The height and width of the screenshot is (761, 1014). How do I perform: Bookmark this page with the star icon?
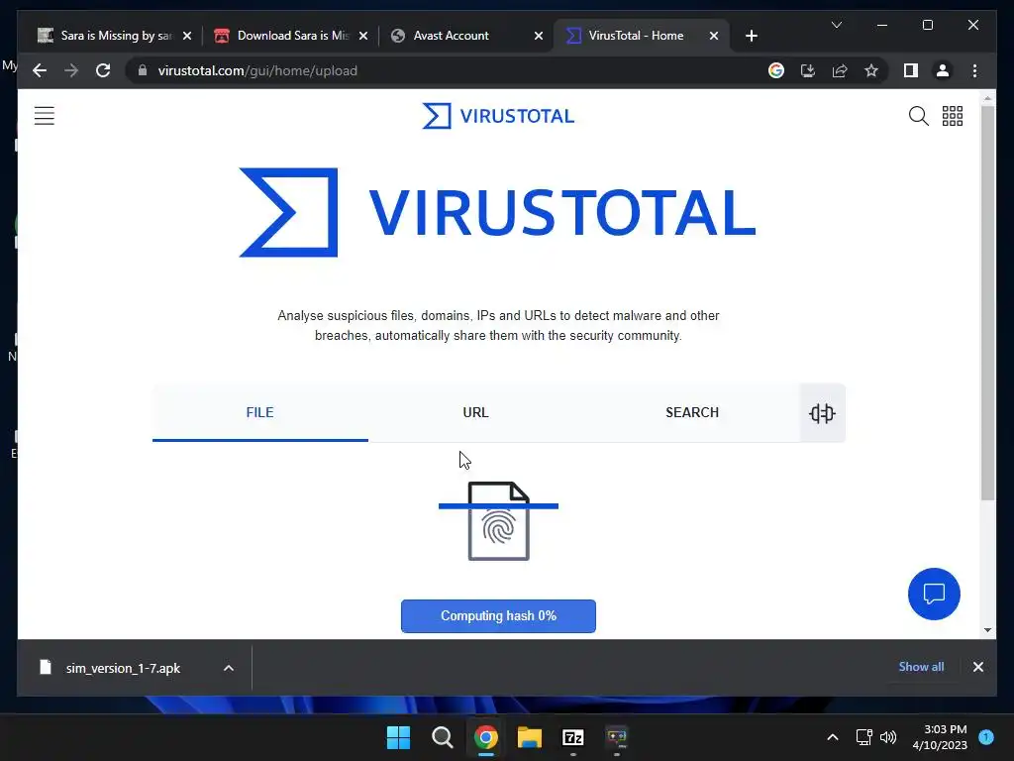(x=871, y=70)
